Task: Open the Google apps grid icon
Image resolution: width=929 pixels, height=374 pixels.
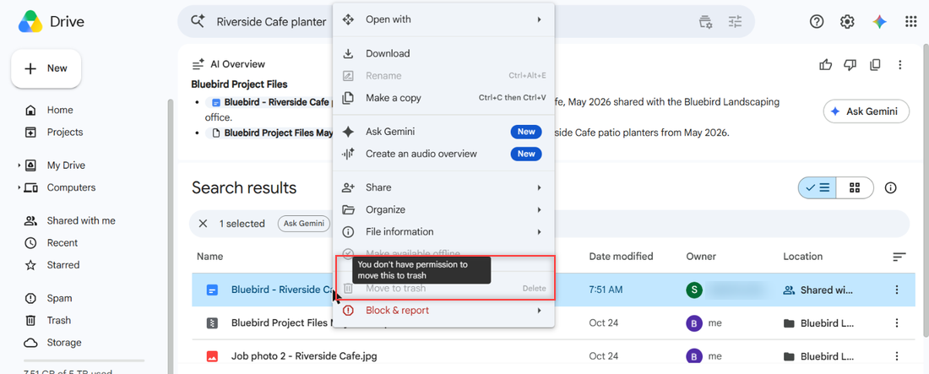Action: point(911,22)
